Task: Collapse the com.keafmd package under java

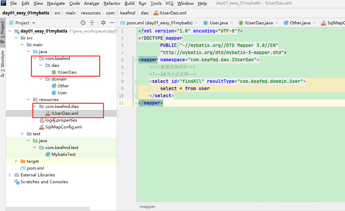Action: 35,59
